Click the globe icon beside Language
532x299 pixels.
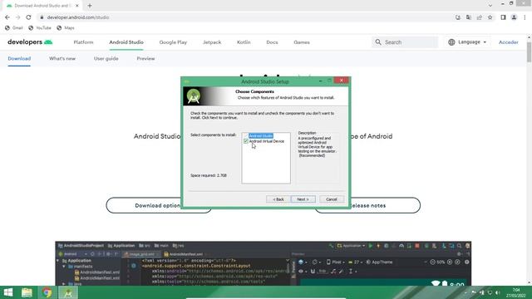pos(451,42)
